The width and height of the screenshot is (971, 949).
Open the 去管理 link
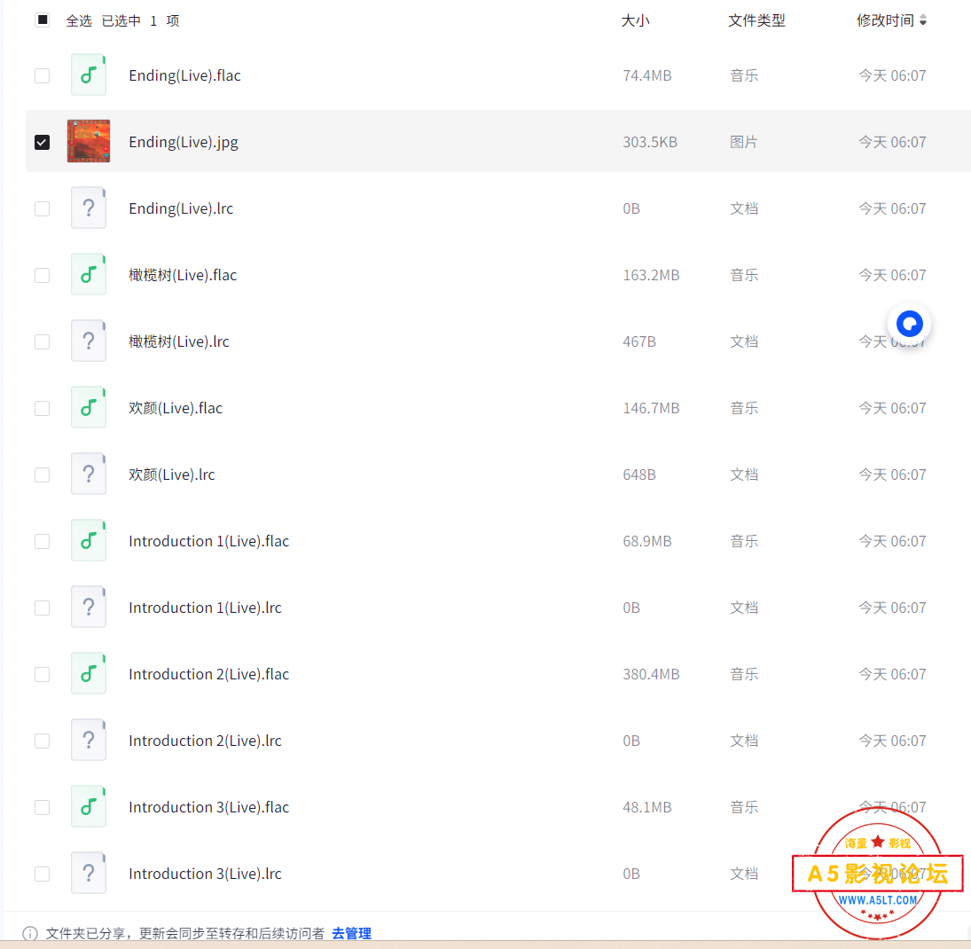click(x=352, y=934)
